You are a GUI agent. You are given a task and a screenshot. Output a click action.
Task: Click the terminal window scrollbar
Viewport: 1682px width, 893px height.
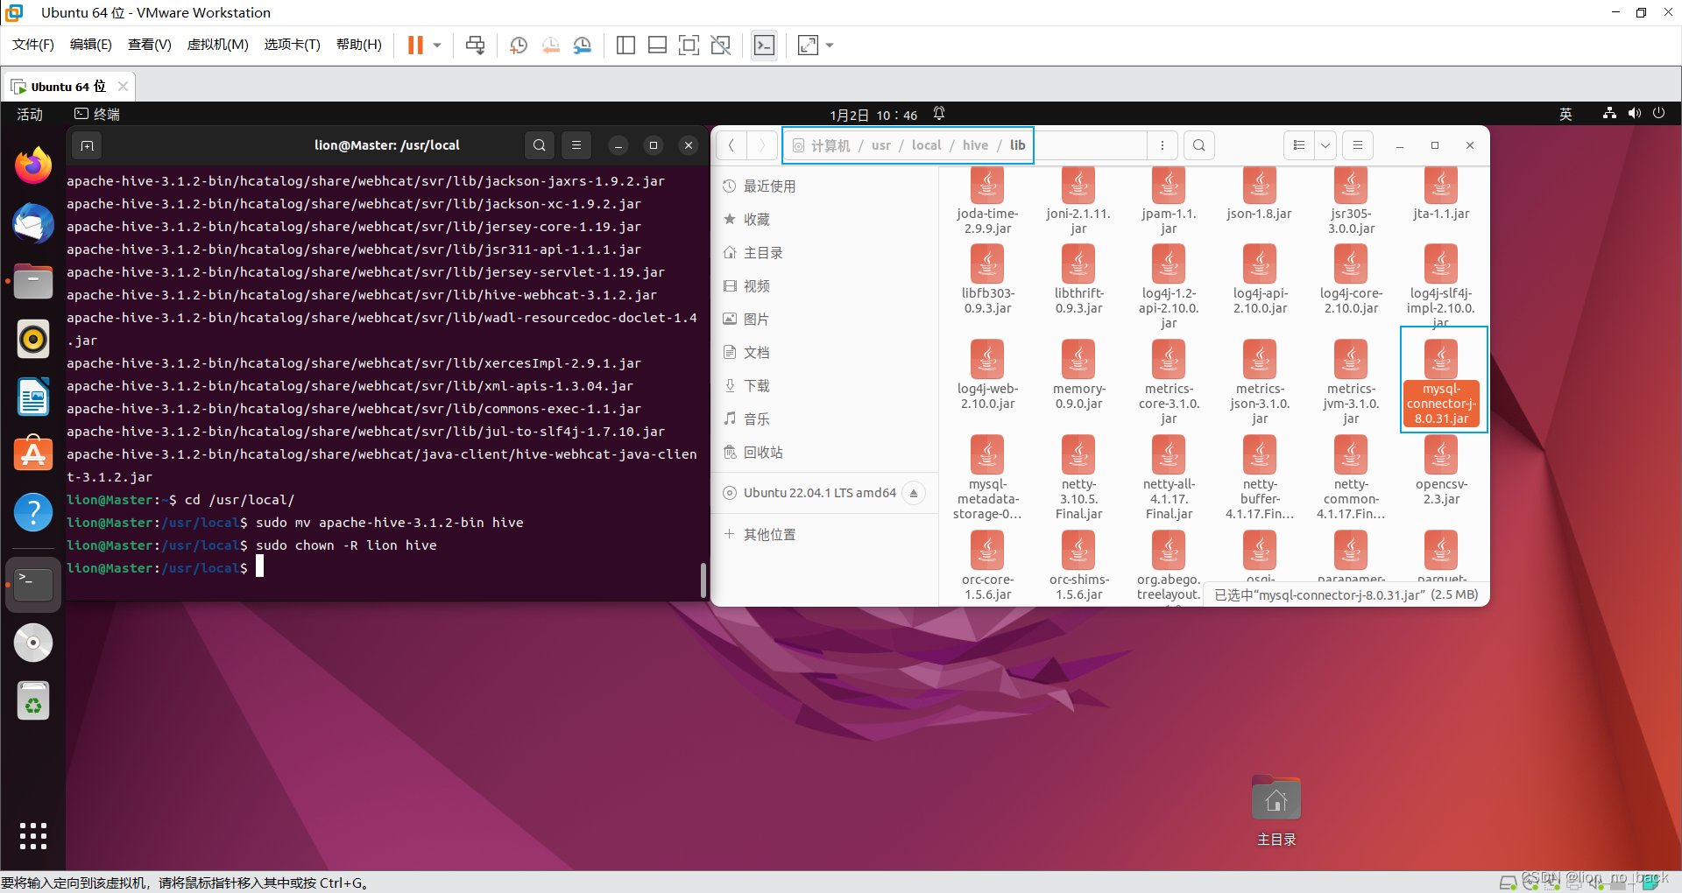click(703, 580)
